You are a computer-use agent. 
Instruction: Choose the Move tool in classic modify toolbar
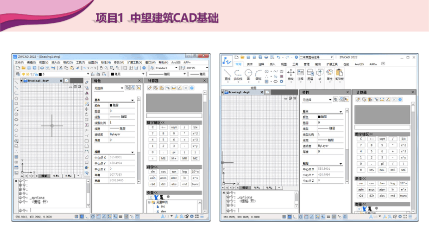click(x=87, y=109)
